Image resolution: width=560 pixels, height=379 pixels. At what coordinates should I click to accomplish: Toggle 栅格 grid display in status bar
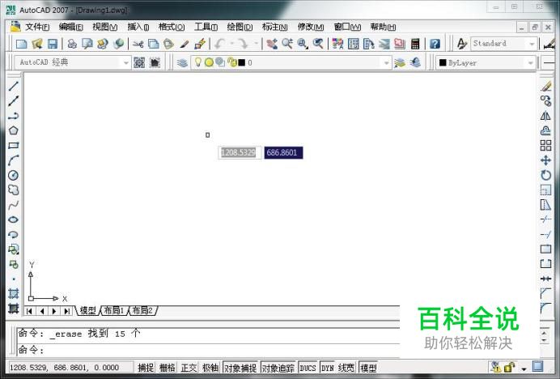(x=168, y=368)
